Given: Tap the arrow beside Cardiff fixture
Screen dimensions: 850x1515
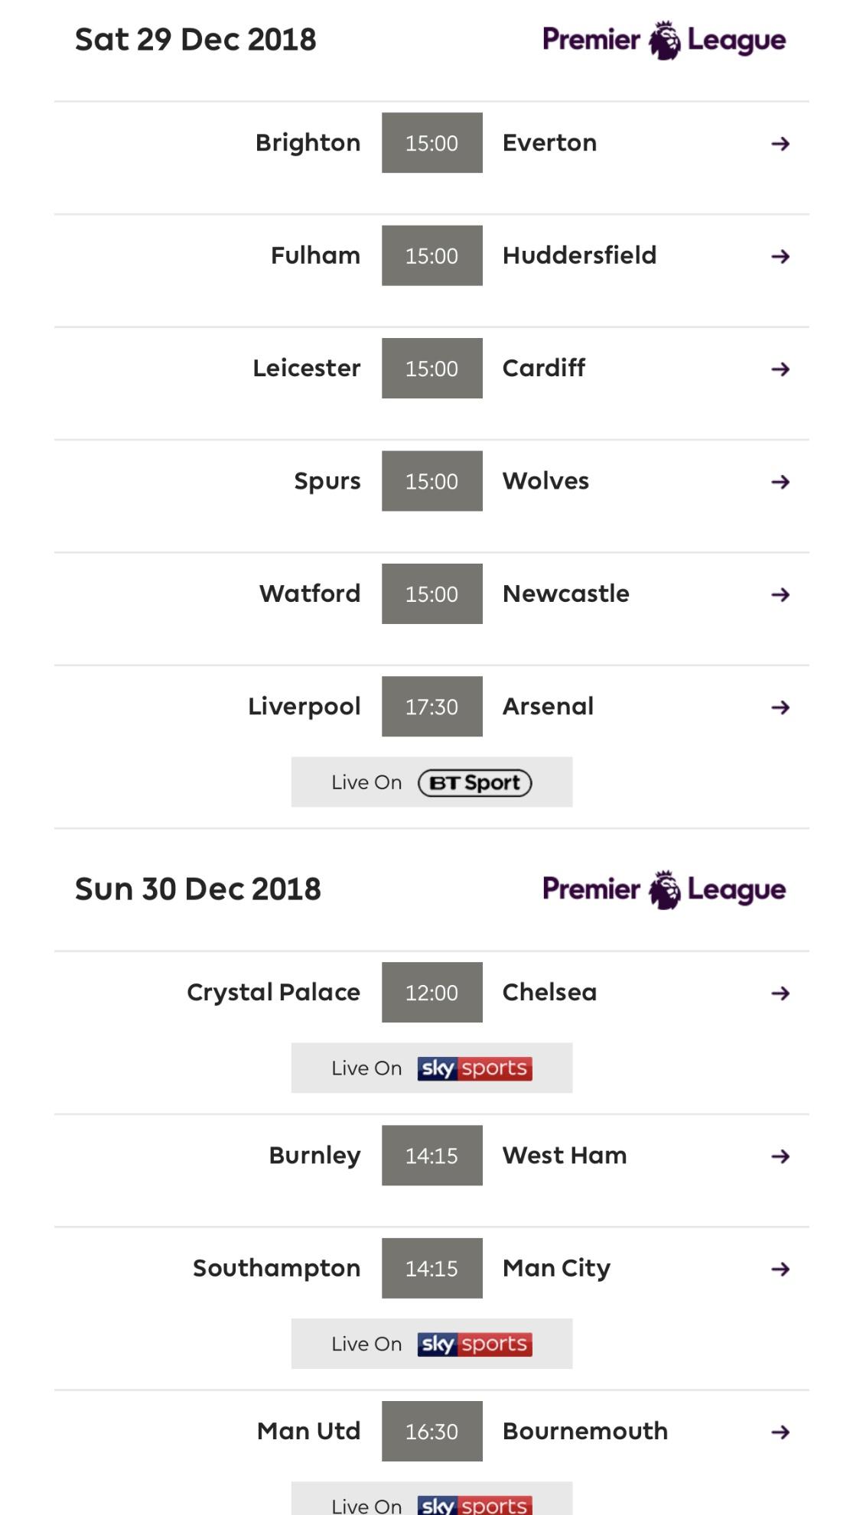Looking at the screenshot, I should tap(780, 369).
